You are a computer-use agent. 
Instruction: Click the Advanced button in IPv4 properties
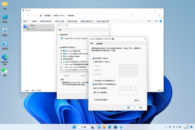click(138, 100)
